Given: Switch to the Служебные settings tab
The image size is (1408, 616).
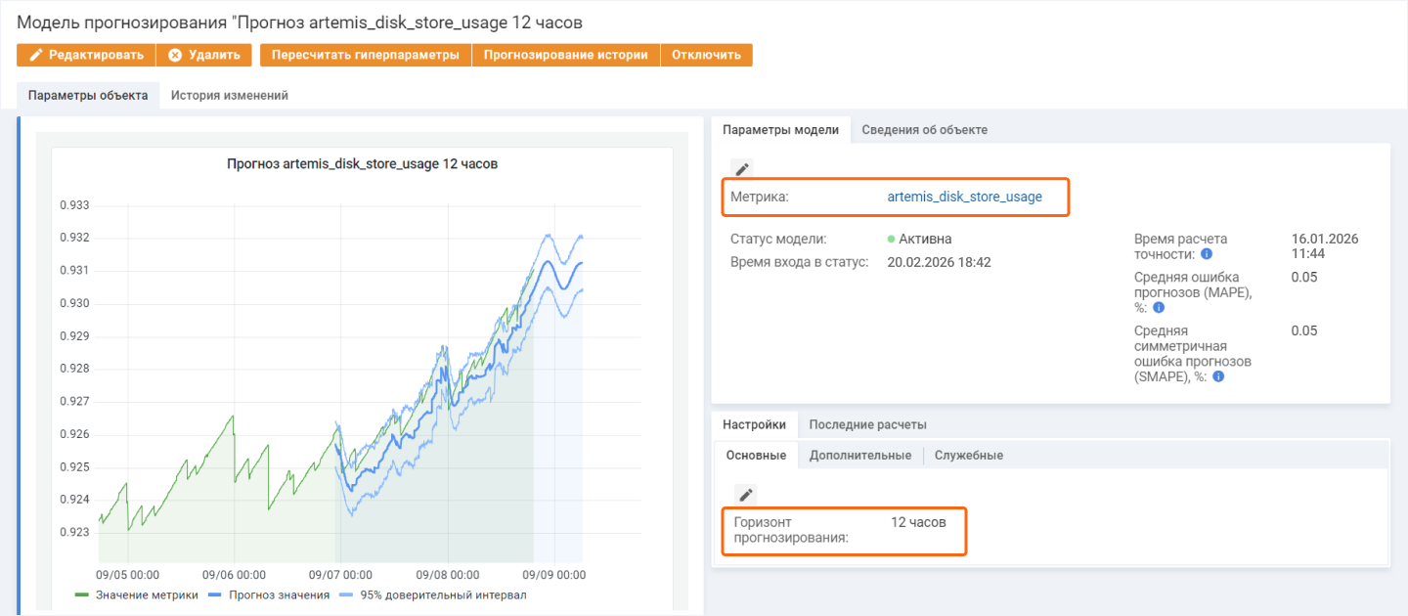Looking at the screenshot, I should [968, 456].
